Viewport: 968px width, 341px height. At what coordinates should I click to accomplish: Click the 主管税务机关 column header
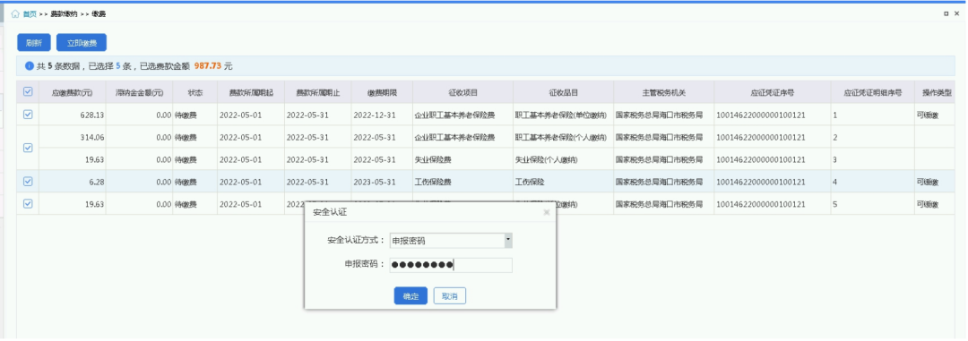(663, 92)
